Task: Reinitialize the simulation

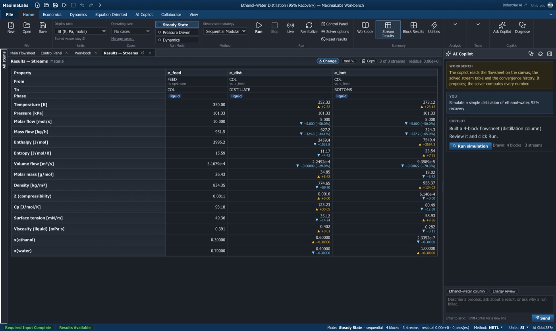Action: click(309, 28)
